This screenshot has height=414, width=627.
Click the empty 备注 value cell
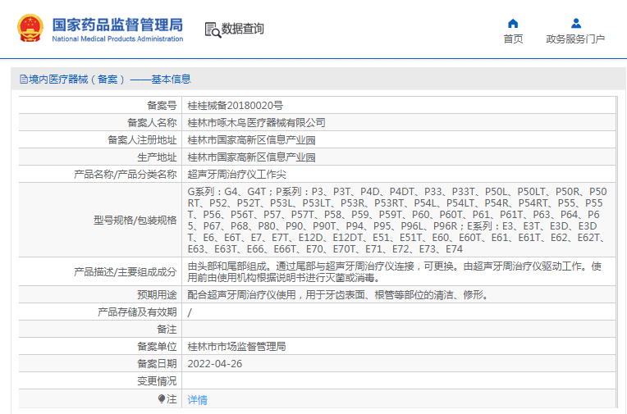(x=399, y=330)
